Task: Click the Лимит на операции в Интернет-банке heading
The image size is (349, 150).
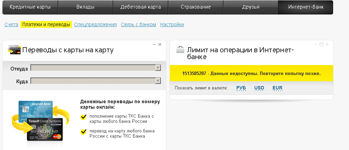Action: tap(240, 53)
